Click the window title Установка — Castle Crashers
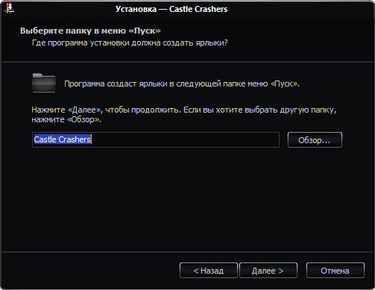Viewport: 375px width, 290px height. pyautogui.click(x=171, y=9)
